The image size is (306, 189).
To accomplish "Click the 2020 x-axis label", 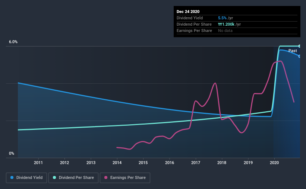I will coord(274,163).
